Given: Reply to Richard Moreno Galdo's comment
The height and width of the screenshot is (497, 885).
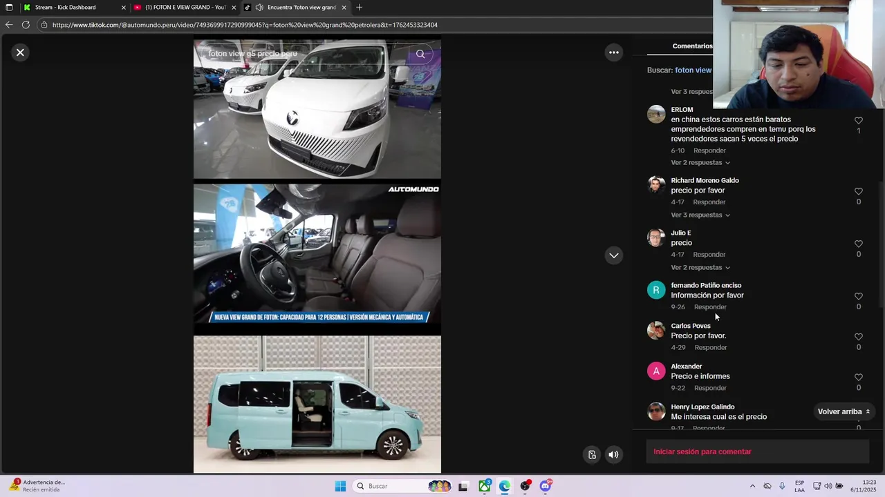Looking at the screenshot, I should pos(709,202).
